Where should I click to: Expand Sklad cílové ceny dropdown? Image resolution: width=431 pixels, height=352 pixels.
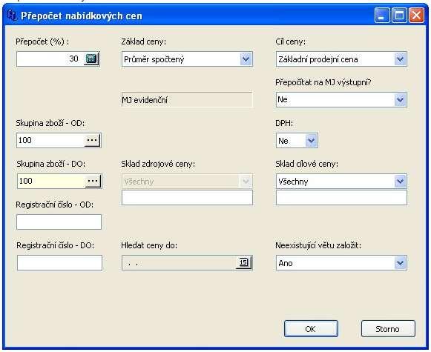click(x=400, y=182)
